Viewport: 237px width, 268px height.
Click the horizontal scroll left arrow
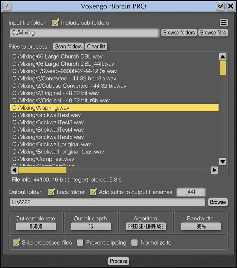[x=14, y=170]
